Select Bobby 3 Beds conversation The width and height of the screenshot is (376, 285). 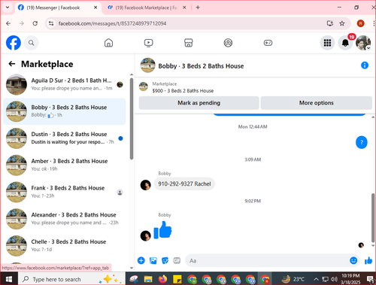pyautogui.click(x=65, y=111)
